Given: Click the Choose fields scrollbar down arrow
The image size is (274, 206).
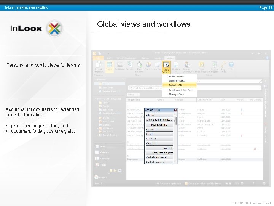Looking at the screenshot, I should point(175,161).
